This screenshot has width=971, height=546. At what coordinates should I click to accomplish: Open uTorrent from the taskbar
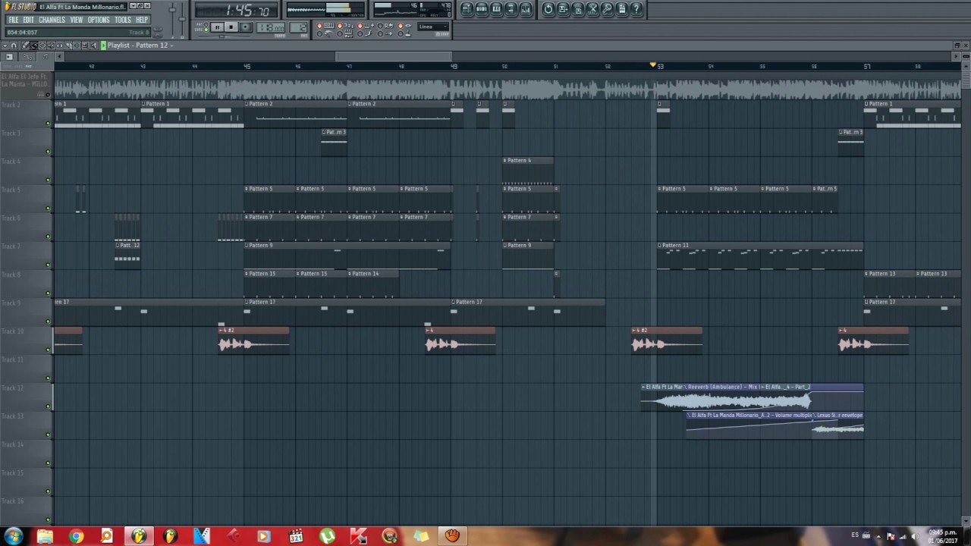(327, 536)
